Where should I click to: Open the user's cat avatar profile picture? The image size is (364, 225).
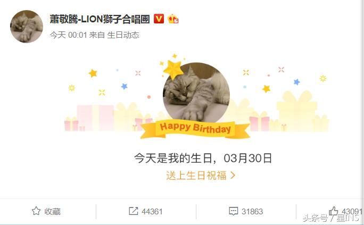click(27, 27)
